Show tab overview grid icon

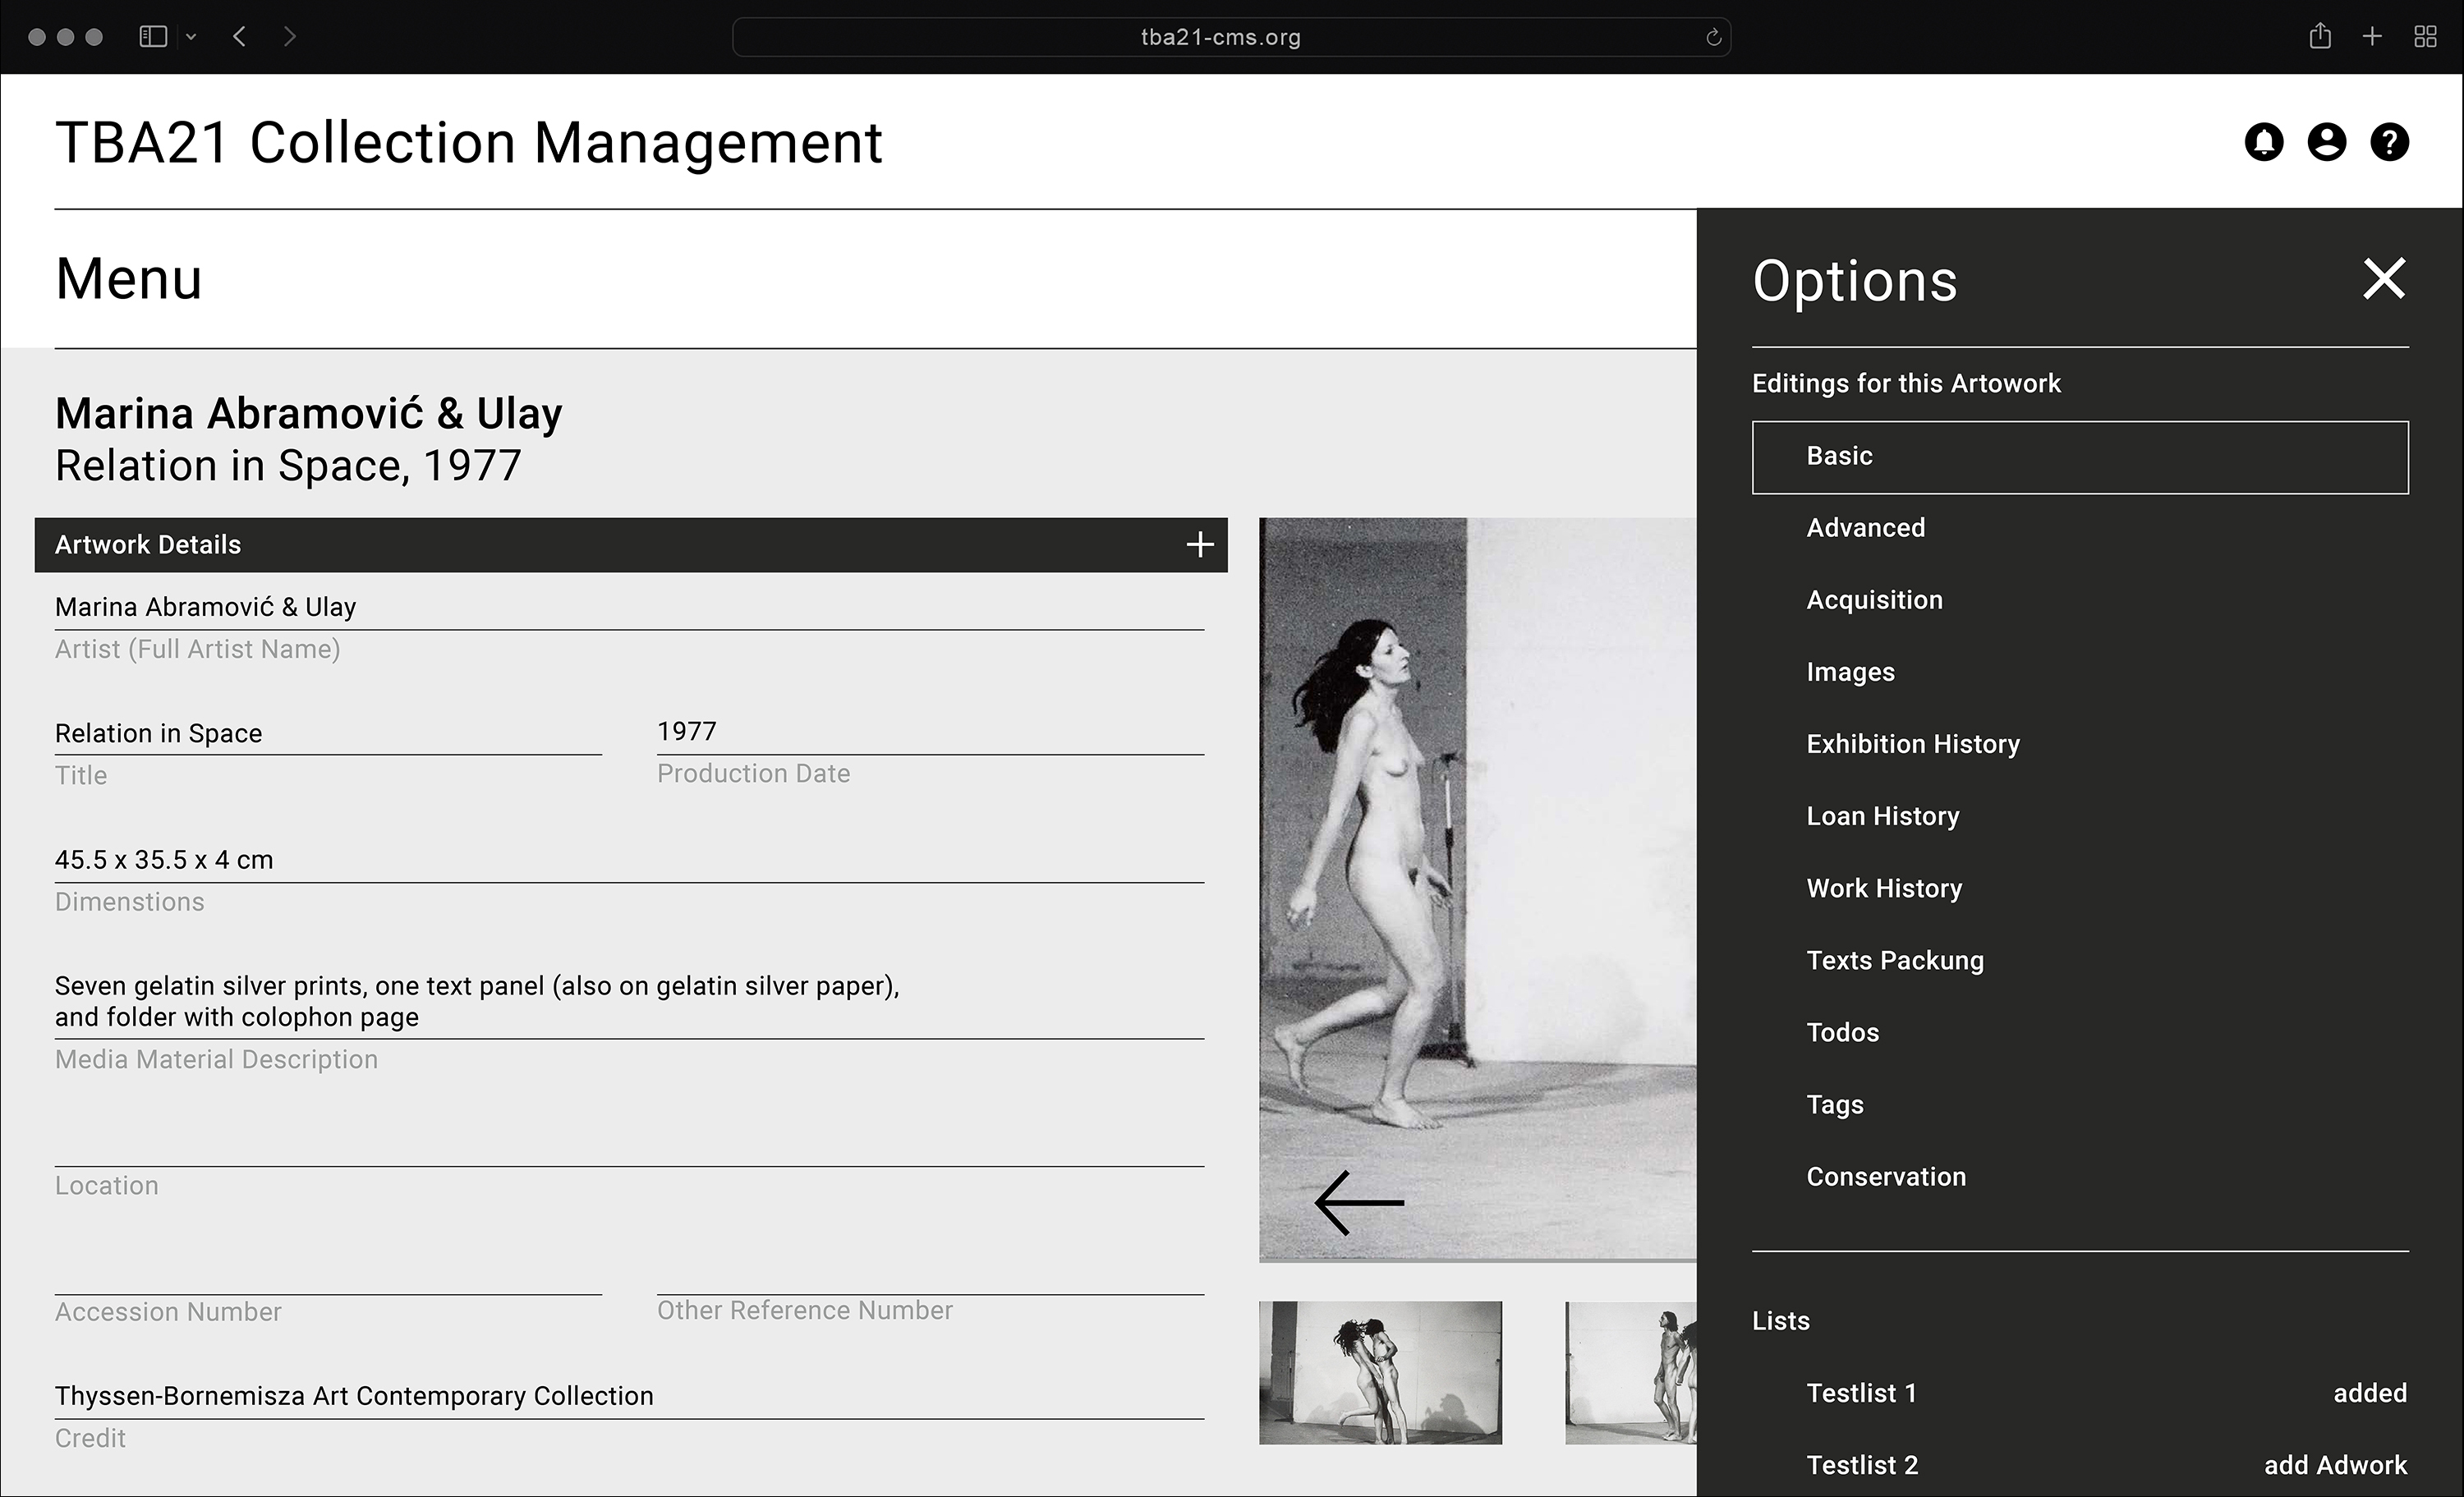tap(2425, 37)
